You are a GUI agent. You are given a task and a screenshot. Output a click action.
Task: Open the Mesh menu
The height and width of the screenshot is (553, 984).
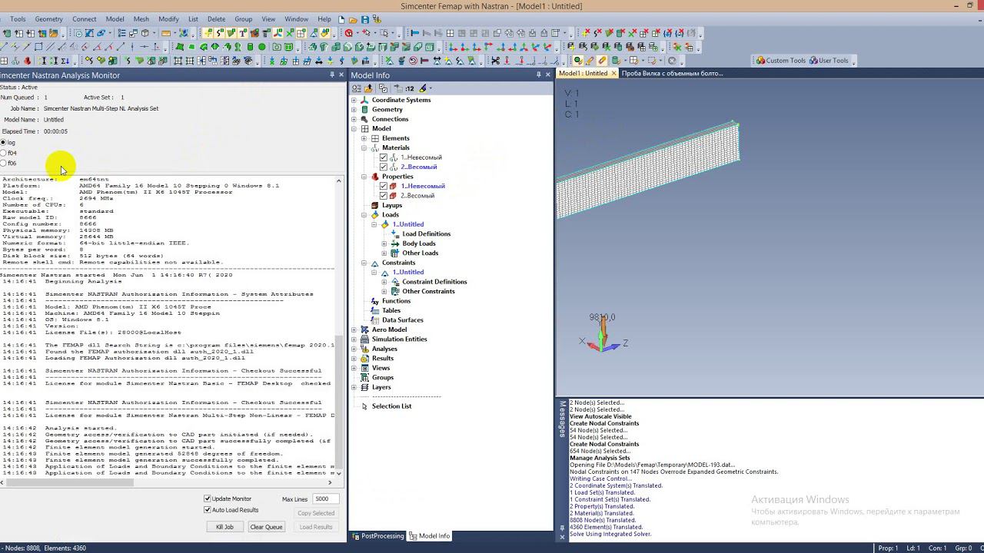point(141,19)
